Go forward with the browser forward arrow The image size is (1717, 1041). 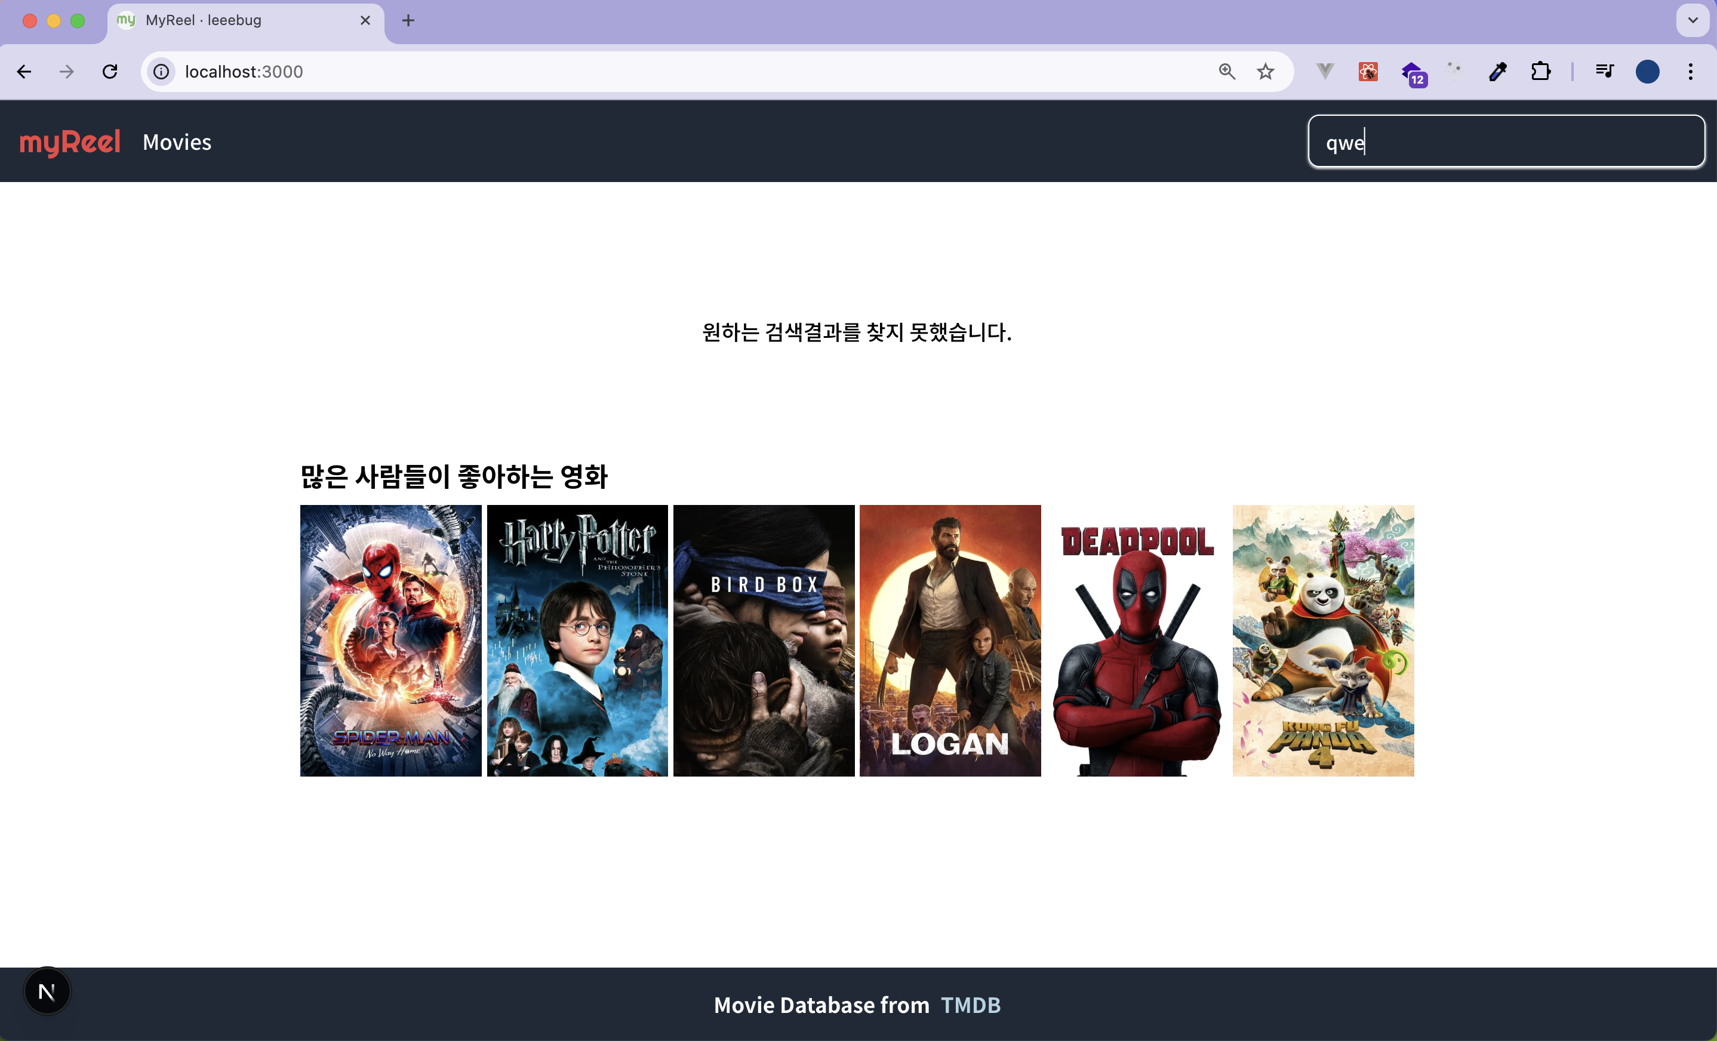67,72
